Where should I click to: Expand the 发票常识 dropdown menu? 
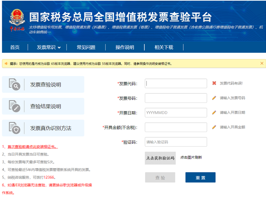tap(49, 47)
